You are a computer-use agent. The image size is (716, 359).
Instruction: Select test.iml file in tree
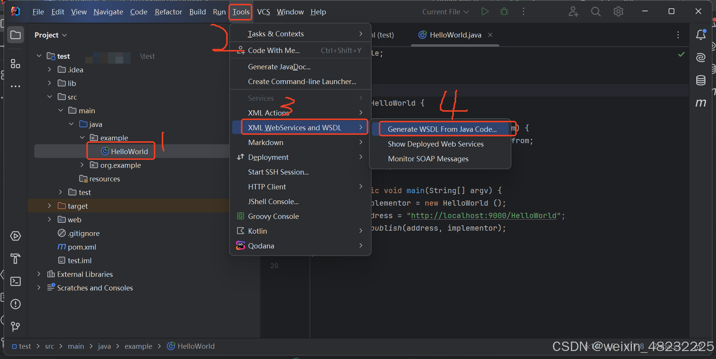coord(80,261)
